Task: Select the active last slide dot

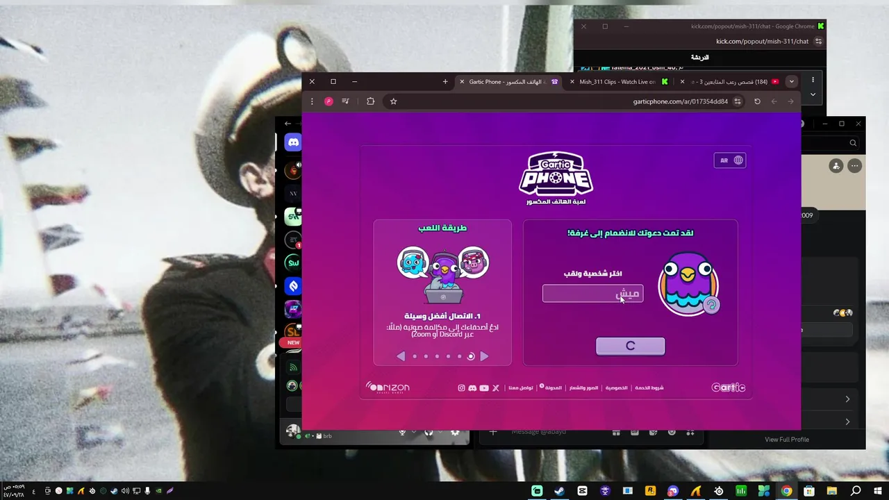Action: point(471,356)
